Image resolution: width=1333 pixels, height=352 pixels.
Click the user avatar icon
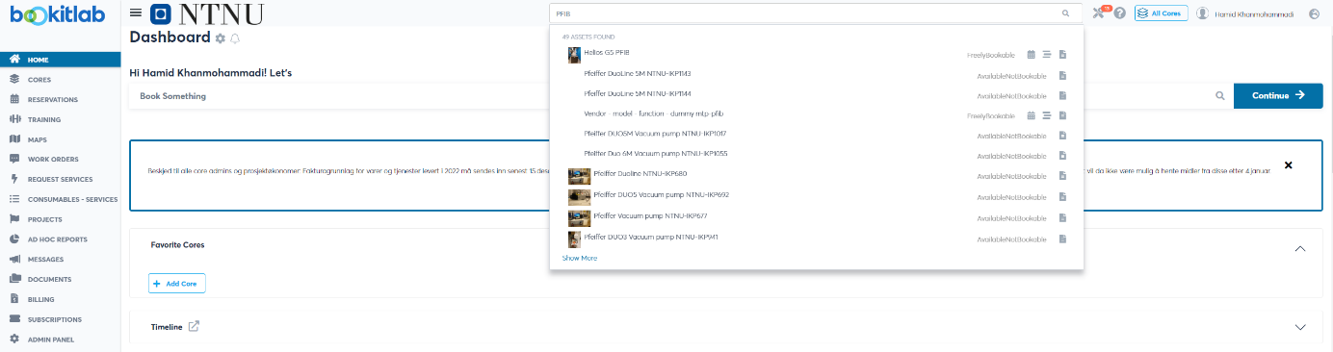(1202, 13)
